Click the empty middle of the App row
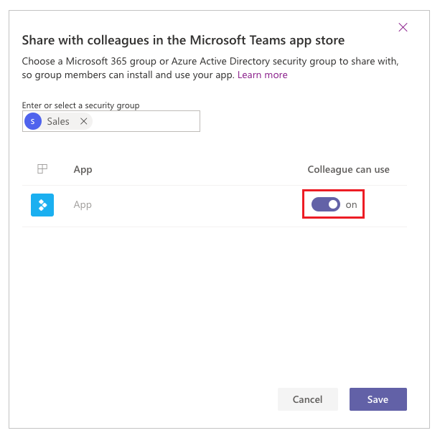This screenshot has width=440, height=438. 197,206
